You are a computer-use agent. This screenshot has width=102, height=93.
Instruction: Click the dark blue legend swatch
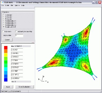click(6, 80)
